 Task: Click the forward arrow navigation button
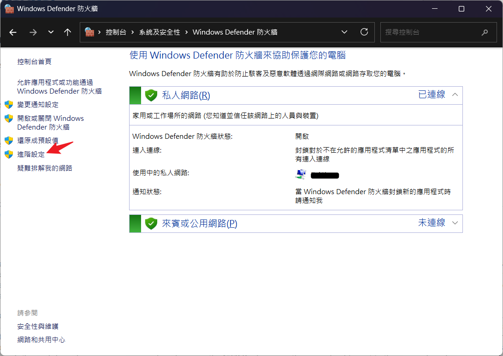pyautogui.click(x=33, y=32)
